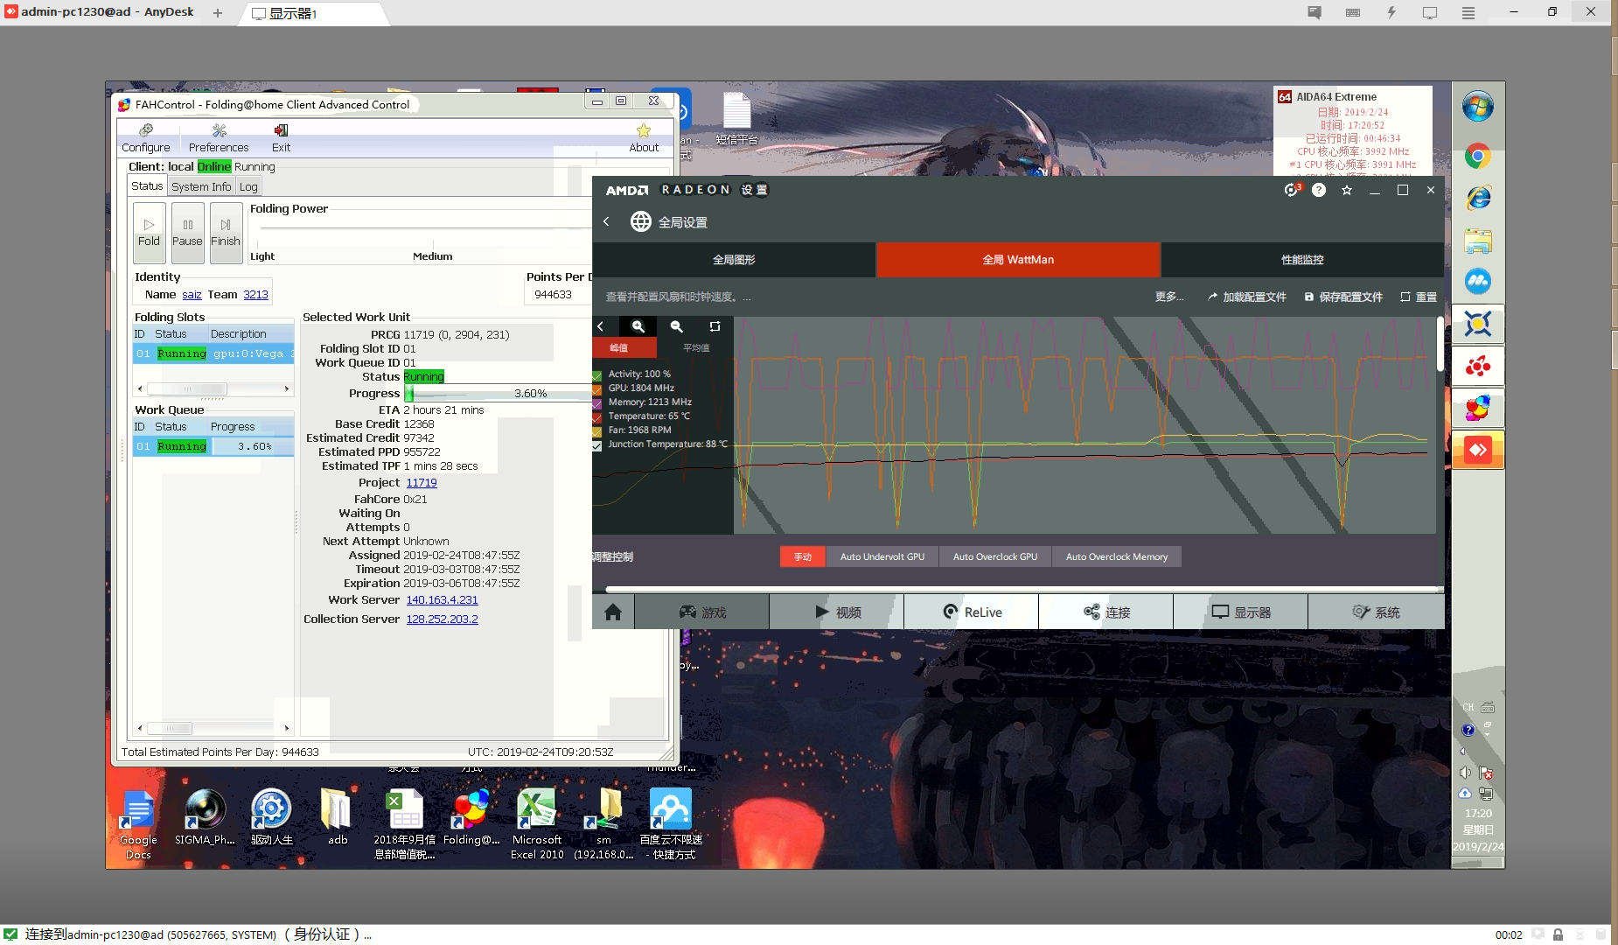Open AnyDesk chat icon
1618x945 pixels.
(1315, 12)
